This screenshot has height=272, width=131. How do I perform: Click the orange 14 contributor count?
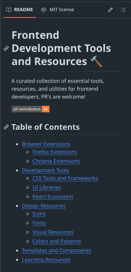coord(46,109)
